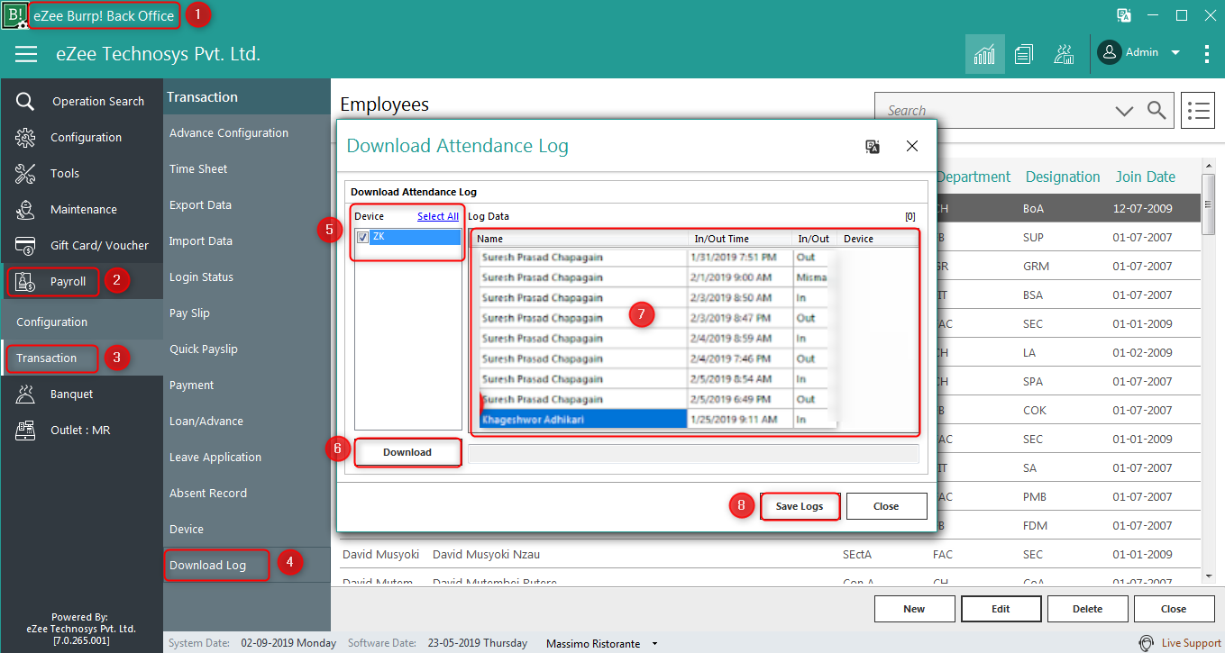Toggle the ZK device checkbox
The width and height of the screenshot is (1225, 653).
362,237
